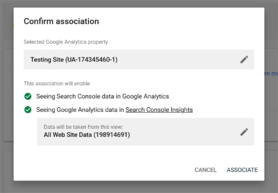278x193 pixels.
Task: Open the Search Console Insights link
Action: click(x=159, y=110)
